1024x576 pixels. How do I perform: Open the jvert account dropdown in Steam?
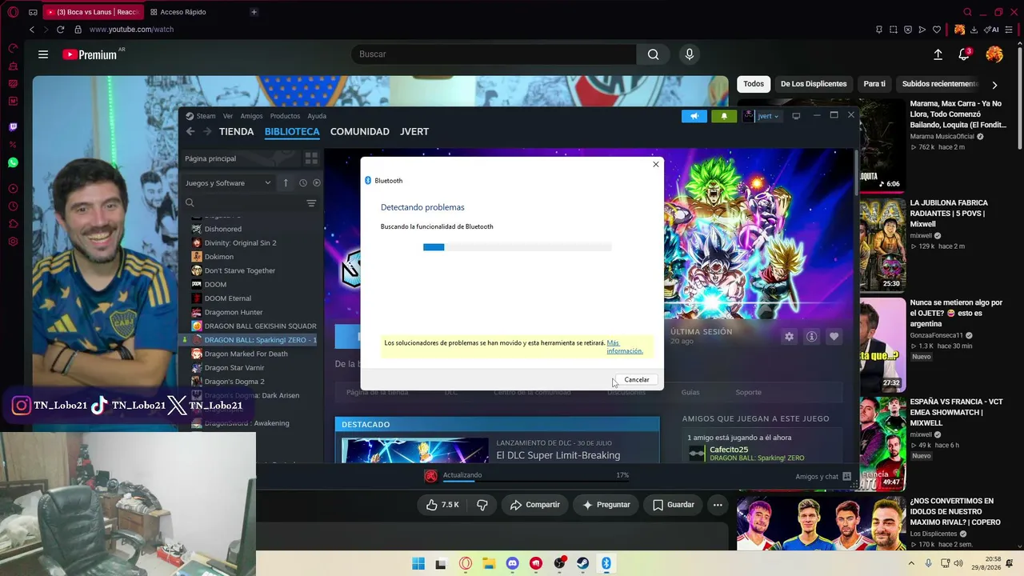pos(761,116)
